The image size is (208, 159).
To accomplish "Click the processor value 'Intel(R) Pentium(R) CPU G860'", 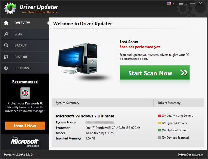I will point(113,128).
